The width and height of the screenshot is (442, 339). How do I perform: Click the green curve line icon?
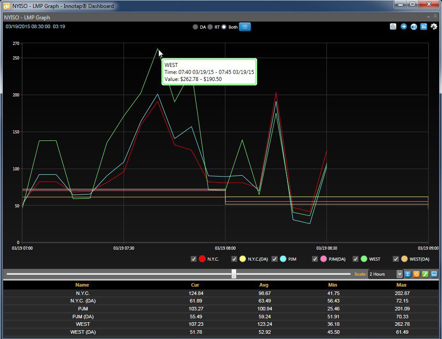click(x=425, y=274)
